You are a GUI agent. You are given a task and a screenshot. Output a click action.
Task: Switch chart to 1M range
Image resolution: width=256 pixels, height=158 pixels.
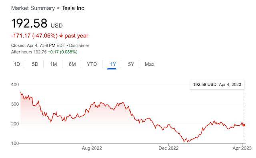tap(54, 64)
